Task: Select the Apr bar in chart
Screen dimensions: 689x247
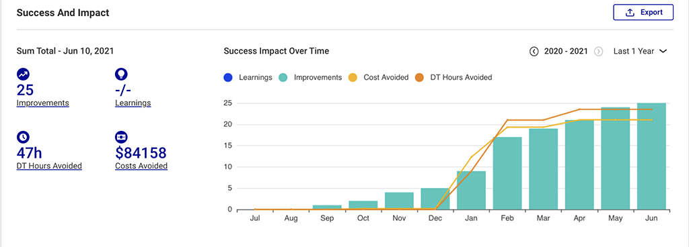Action: point(579,164)
